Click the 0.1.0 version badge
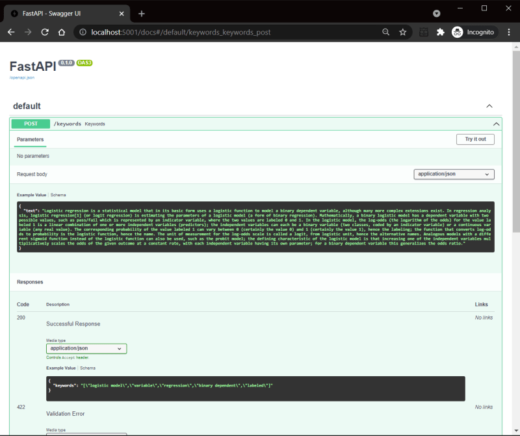Screen dimensions: 520x436 pos(66,62)
